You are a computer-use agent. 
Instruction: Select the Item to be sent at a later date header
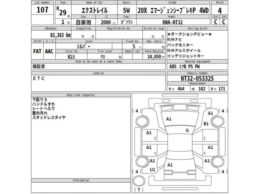coord(98,61)
